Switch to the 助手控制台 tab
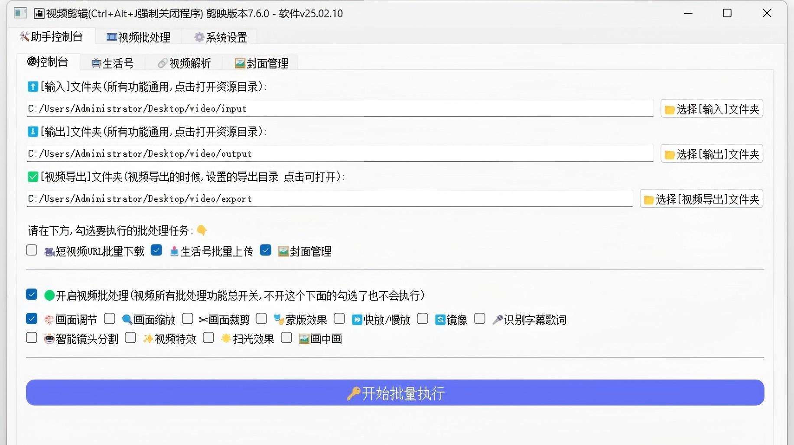 click(x=51, y=37)
